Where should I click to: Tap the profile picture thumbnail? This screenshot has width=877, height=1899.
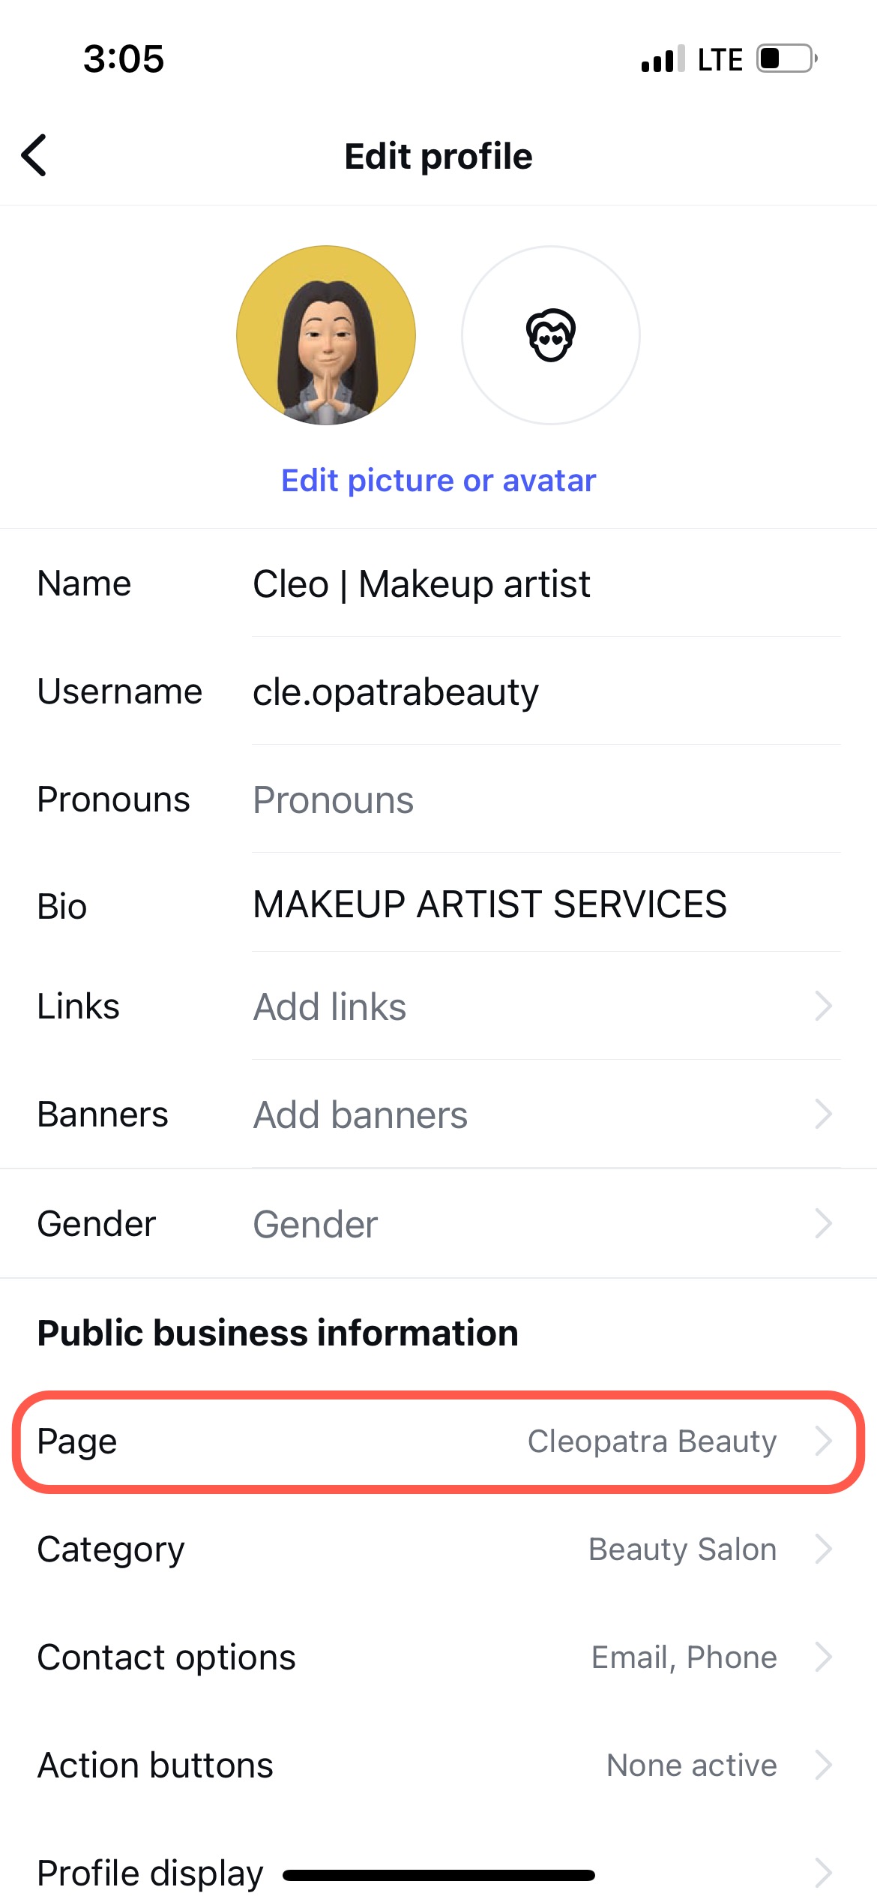tap(326, 335)
